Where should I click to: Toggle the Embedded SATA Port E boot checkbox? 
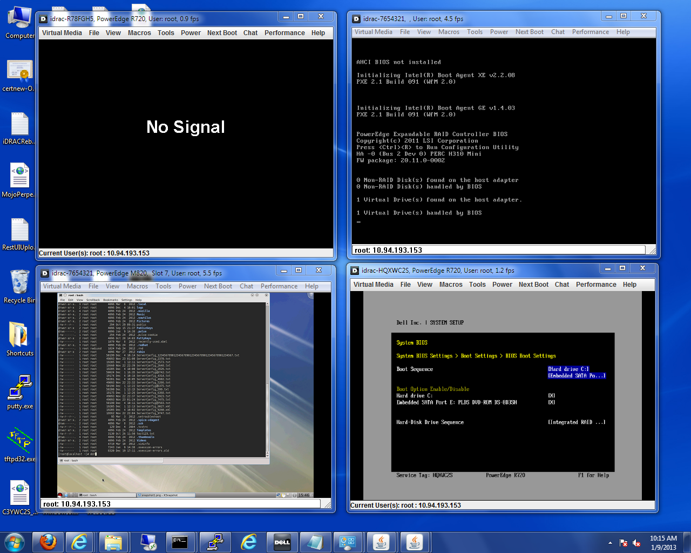[x=551, y=402]
